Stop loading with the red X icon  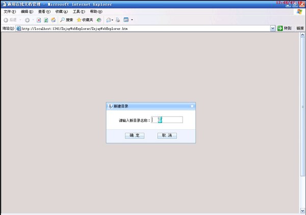click(x=39, y=20)
